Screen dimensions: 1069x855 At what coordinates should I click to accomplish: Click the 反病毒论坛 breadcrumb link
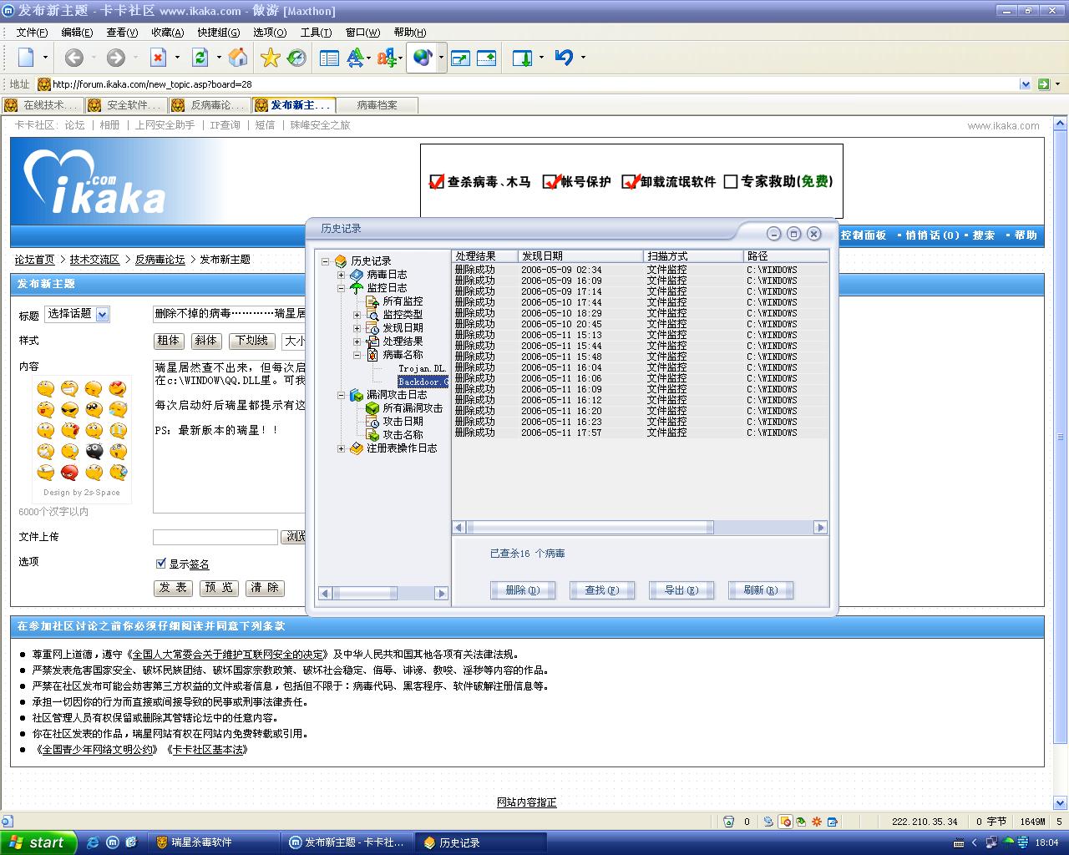click(x=160, y=260)
